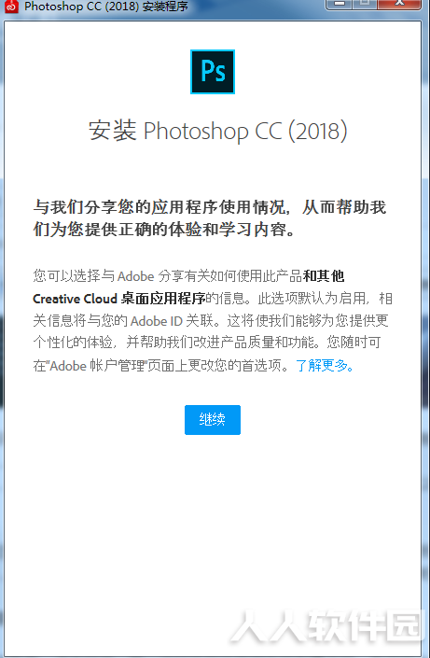This screenshot has height=658, width=430.
Task: Click the window title Photoshop CC (2018) 安装程序
Action: click(x=106, y=7)
